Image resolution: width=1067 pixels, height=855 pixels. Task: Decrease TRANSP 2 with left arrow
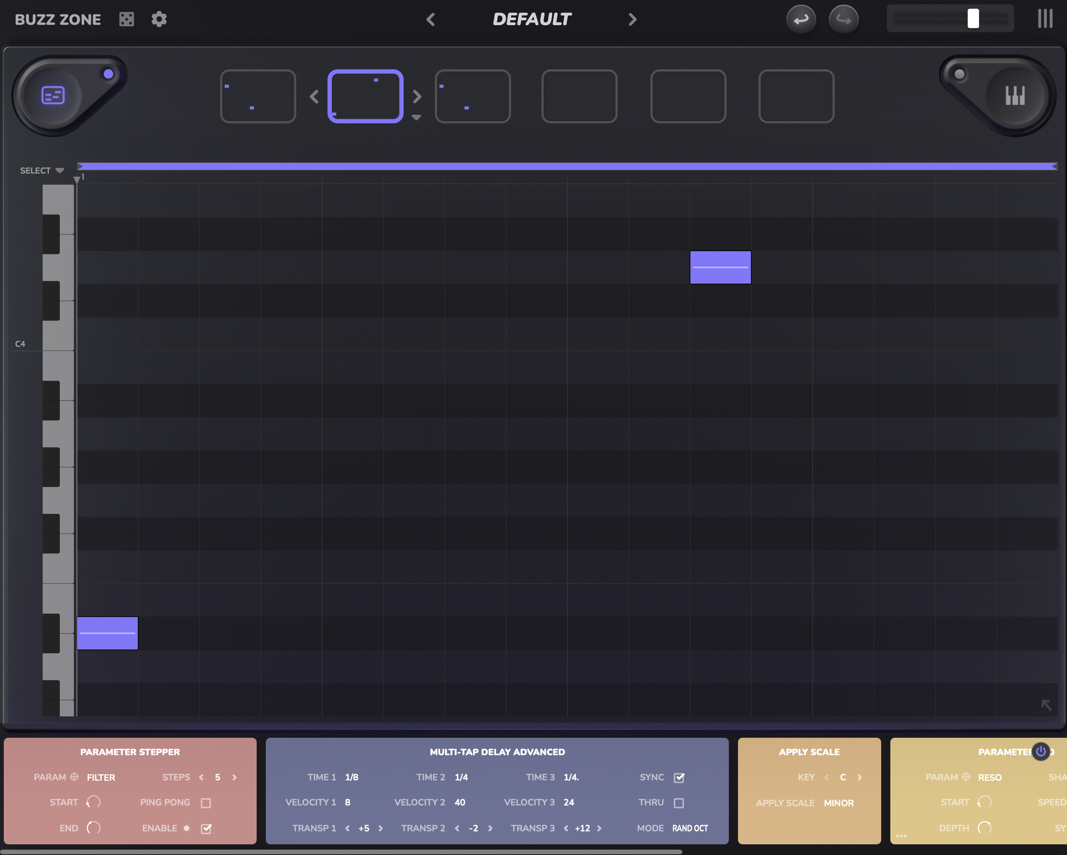pyautogui.click(x=457, y=828)
